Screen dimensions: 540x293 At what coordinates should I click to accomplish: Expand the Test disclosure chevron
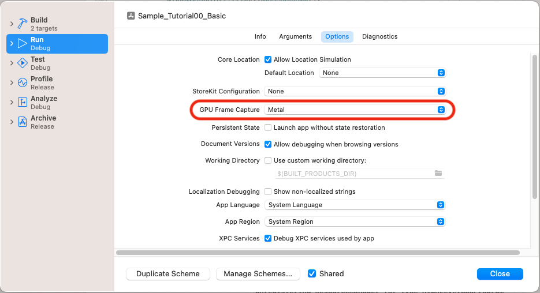[x=12, y=63]
